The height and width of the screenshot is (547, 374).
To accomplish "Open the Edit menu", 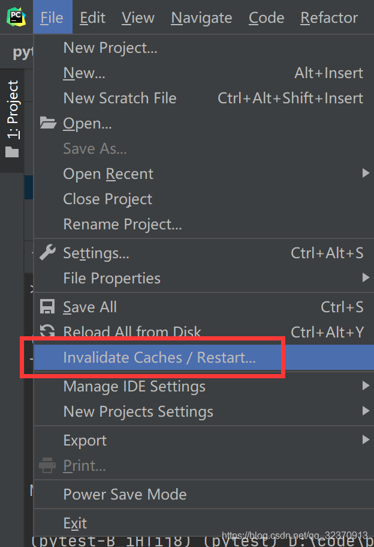I will coord(92,17).
